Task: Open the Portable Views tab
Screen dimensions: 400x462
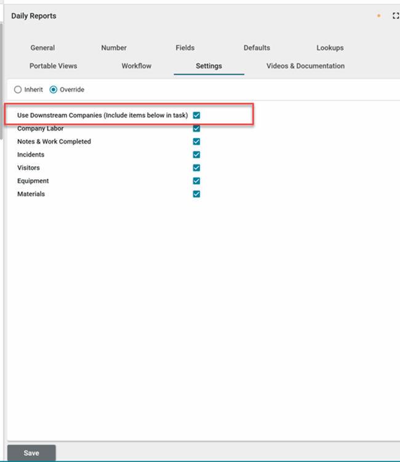Action: point(53,66)
